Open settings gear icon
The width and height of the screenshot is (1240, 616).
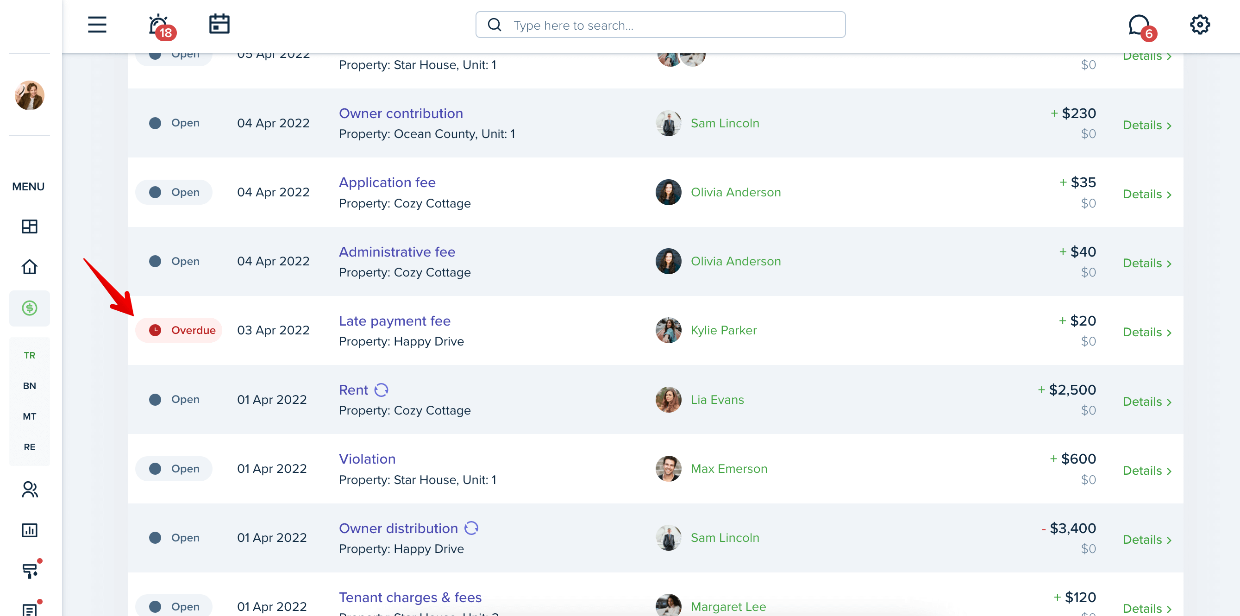1200,25
